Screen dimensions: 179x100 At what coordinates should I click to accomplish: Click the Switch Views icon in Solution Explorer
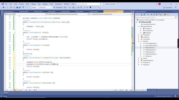144,14
